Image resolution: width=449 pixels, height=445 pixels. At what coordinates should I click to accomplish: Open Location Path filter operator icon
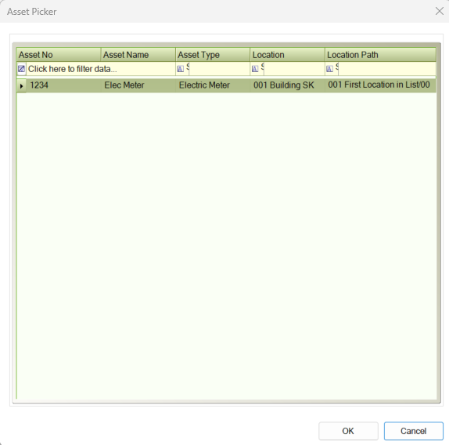pos(329,69)
